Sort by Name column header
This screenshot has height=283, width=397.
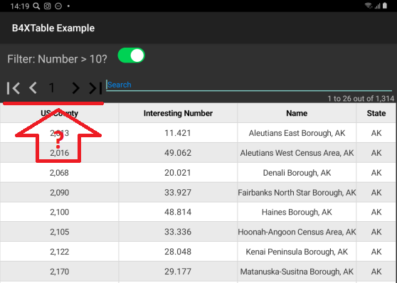click(297, 113)
